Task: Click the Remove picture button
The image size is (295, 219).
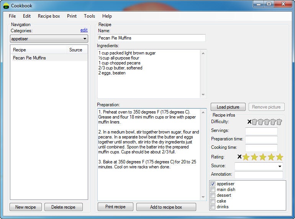Action: coord(266,107)
